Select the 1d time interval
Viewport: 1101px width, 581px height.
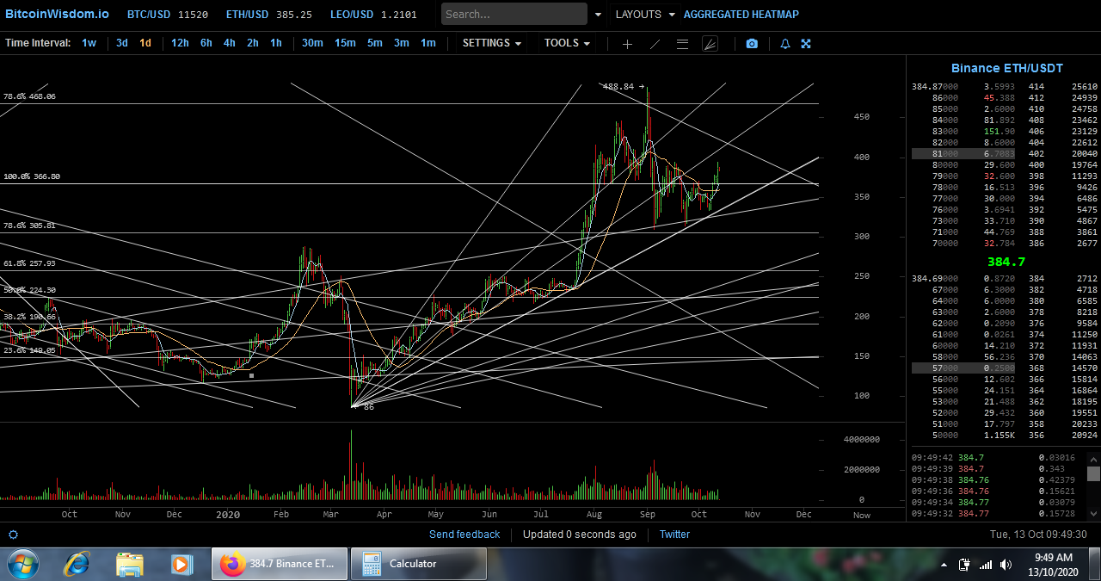(145, 43)
